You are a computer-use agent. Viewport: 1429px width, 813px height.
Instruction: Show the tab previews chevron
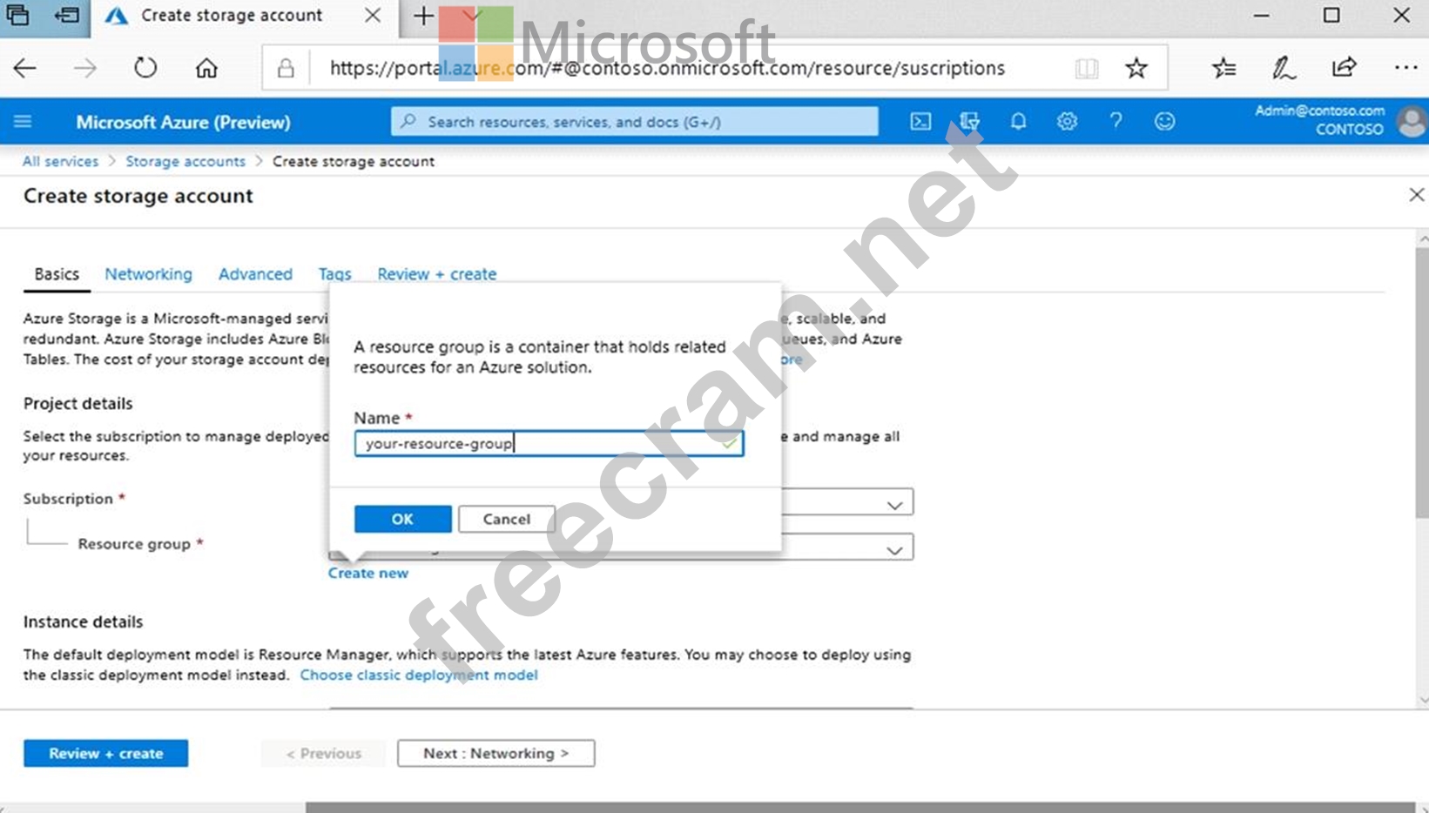[x=471, y=16]
